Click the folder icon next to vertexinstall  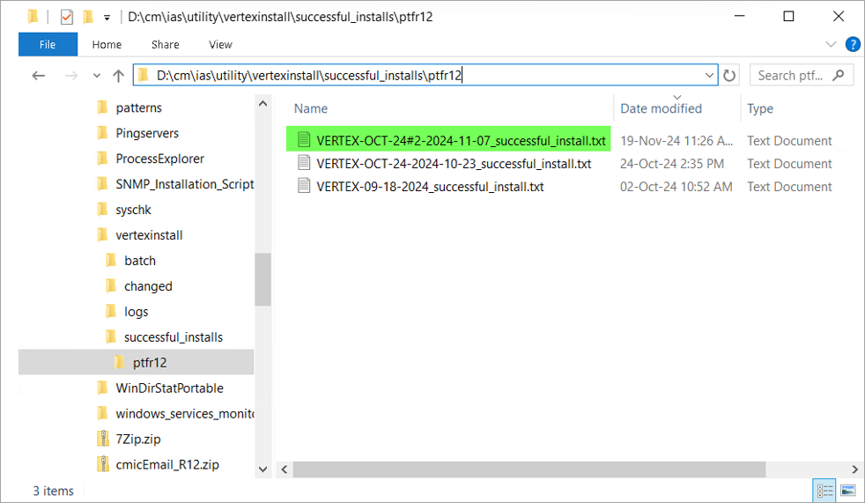pos(102,234)
